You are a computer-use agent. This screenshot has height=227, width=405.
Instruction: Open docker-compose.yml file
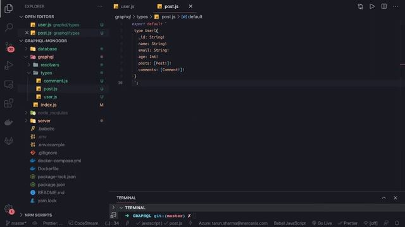[x=59, y=161]
